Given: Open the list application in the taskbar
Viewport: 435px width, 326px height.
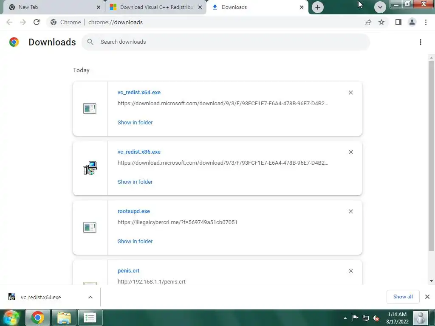Looking at the screenshot, I should pyautogui.click(x=90, y=318).
